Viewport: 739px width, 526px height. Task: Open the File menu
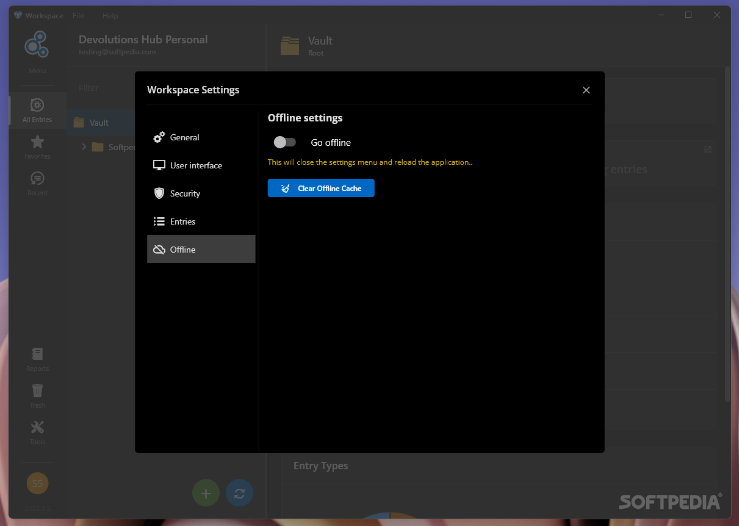(x=78, y=15)
